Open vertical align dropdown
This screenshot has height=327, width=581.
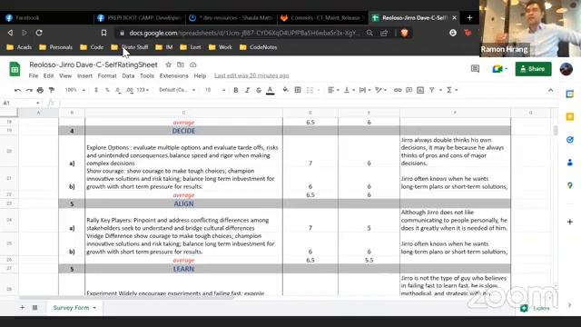350,90
